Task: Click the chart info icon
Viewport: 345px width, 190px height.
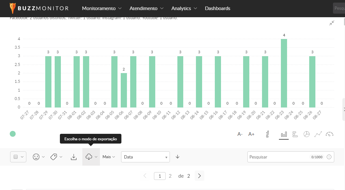Action: pyautogui.click(x=268, y=134)
